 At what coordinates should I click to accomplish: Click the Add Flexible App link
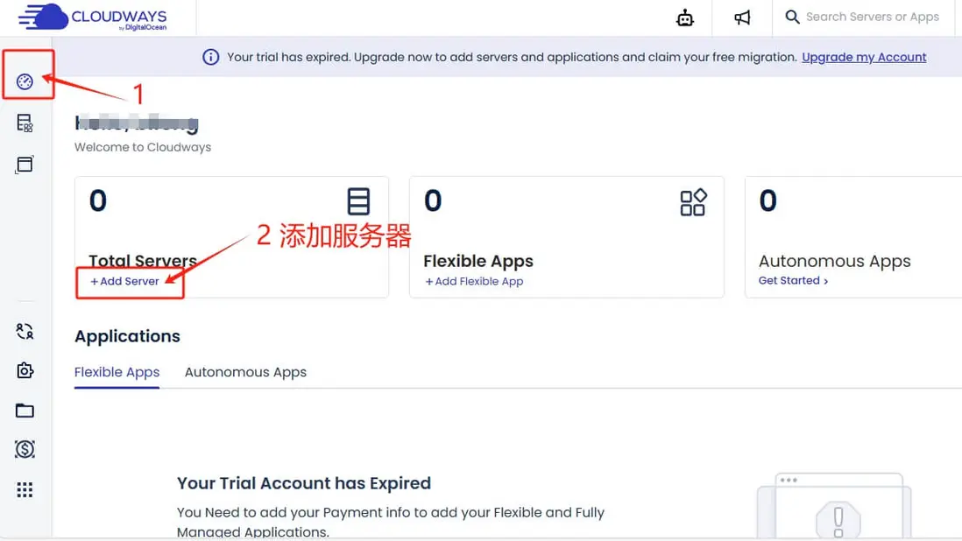pos(474,282)
